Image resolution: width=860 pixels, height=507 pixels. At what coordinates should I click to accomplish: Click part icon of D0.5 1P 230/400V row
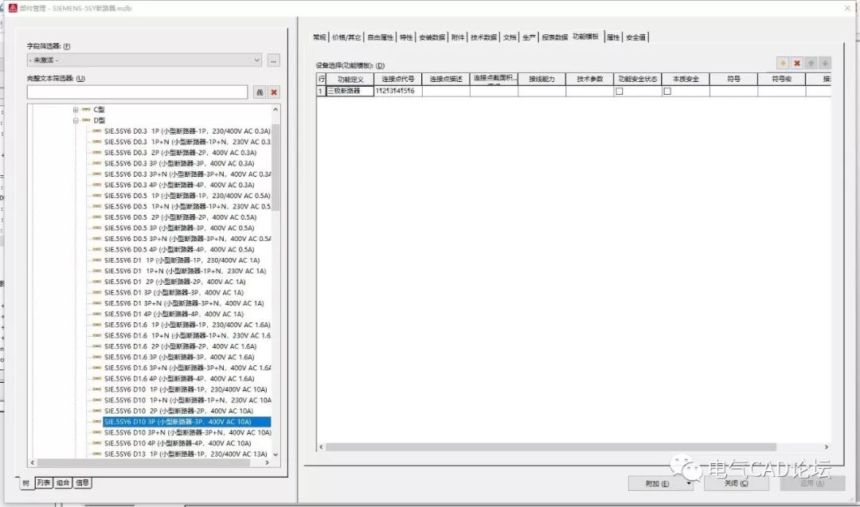[x=97, y=196]
